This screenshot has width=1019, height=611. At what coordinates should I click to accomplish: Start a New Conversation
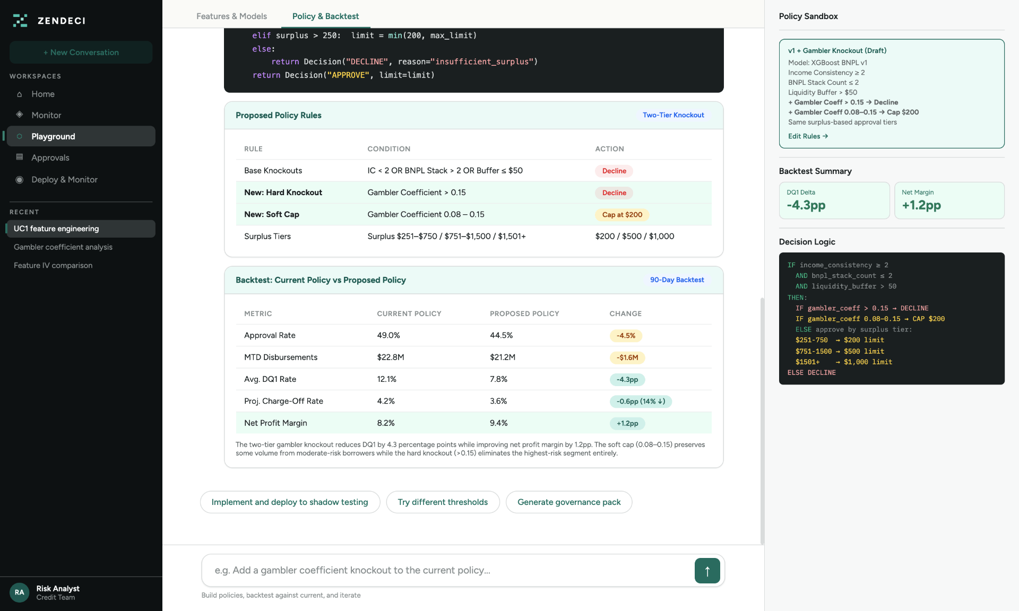(81, 53)
